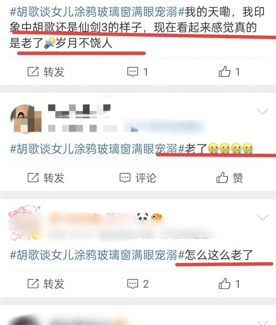Viewport: 276px width, 325px height.
Task: Tap the repost icon on first post
Action: point(33,72)
